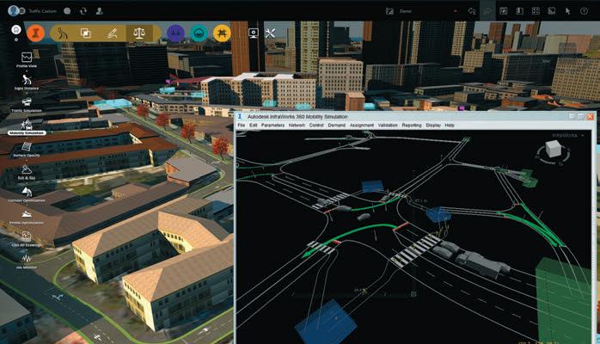Image resolution: width=600 pixels, height=344 pixels.
Task: Open Network menu in Mobility Simulation window
Action: click(x=297, y=125)
